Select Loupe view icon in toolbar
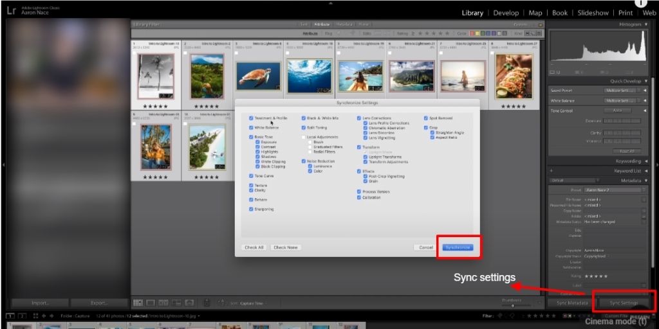 (x=151, y=303)
